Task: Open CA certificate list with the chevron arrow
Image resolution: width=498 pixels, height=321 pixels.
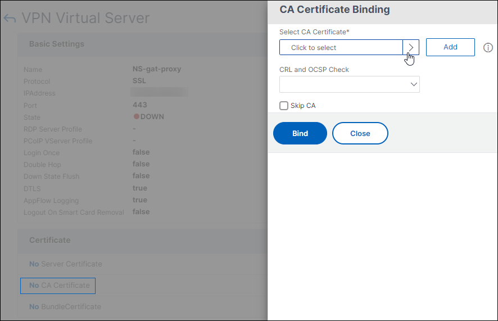Action: (x=411, y=48)
